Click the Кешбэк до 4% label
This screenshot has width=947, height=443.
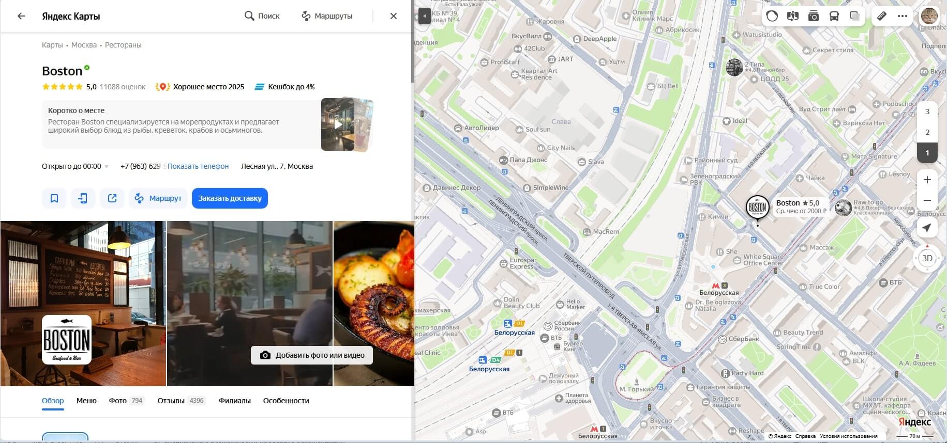(x=285, y=87)
